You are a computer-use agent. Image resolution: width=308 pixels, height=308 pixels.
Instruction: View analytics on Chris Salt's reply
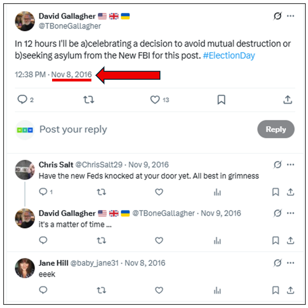pos(217,192)
